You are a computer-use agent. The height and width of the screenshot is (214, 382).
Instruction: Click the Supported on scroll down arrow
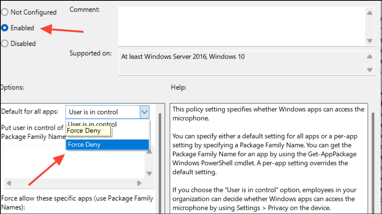pos(370,70)
